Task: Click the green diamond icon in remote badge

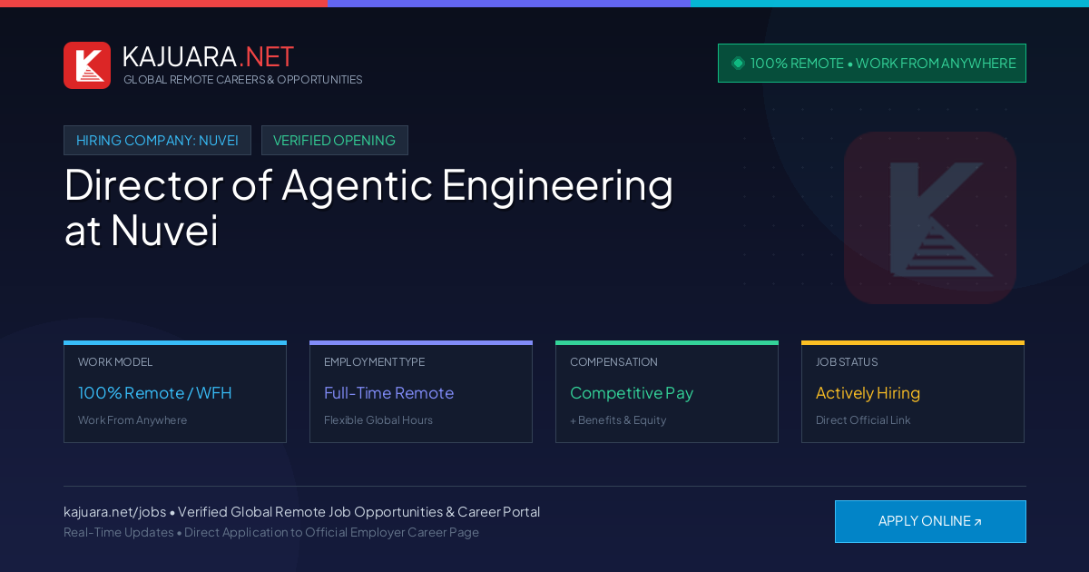Action: click(738, 64)
